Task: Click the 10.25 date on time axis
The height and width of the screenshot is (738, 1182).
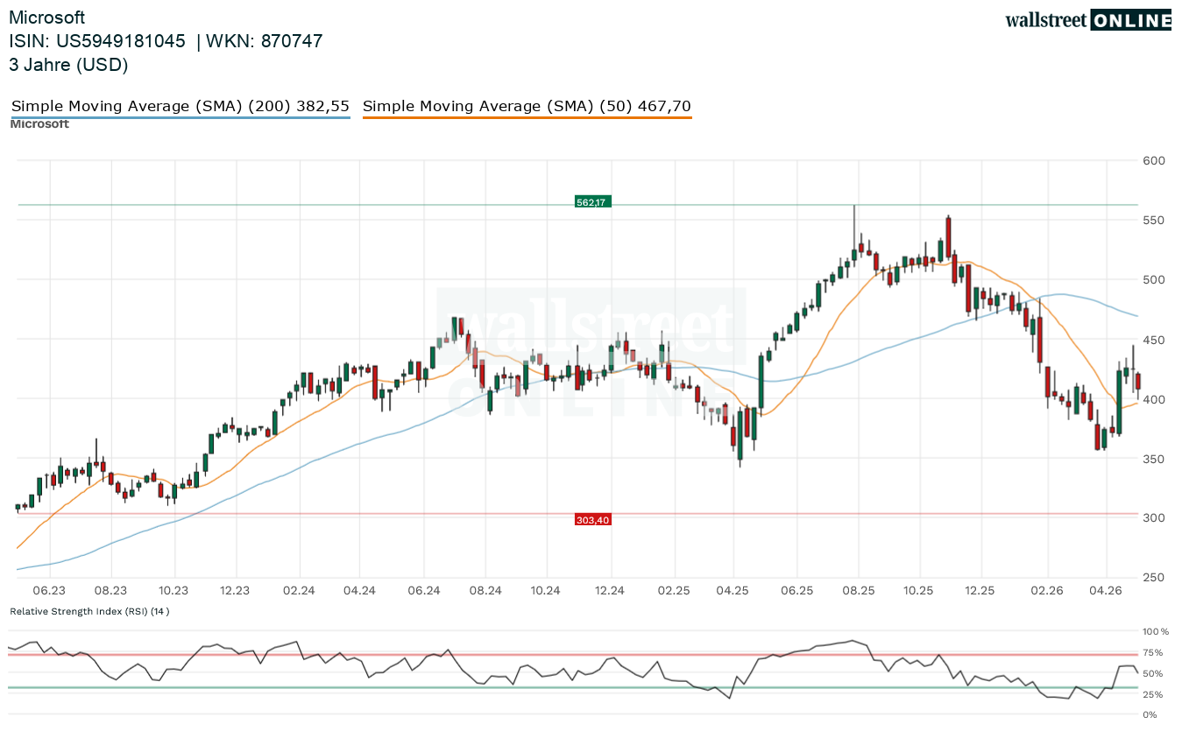Action: point(917,591)
